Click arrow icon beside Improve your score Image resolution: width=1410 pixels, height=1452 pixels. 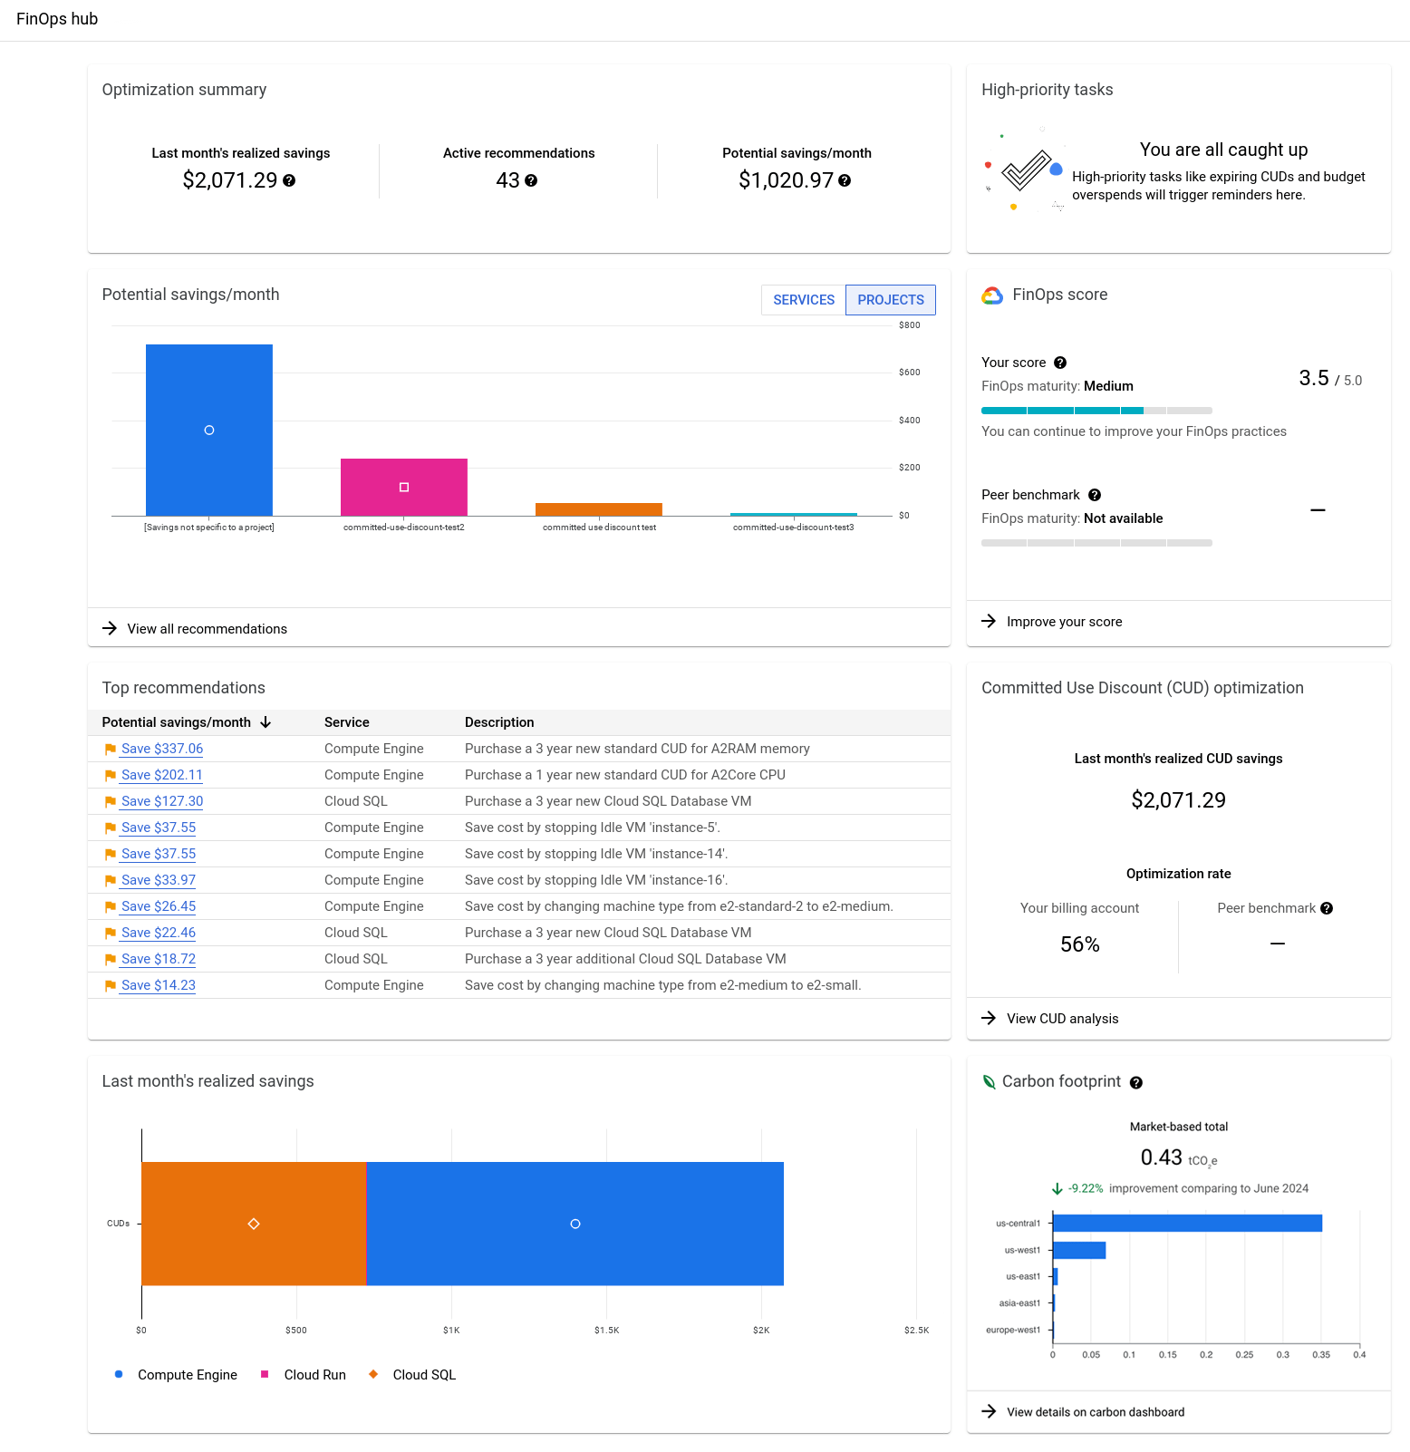(x=989, y=621)
